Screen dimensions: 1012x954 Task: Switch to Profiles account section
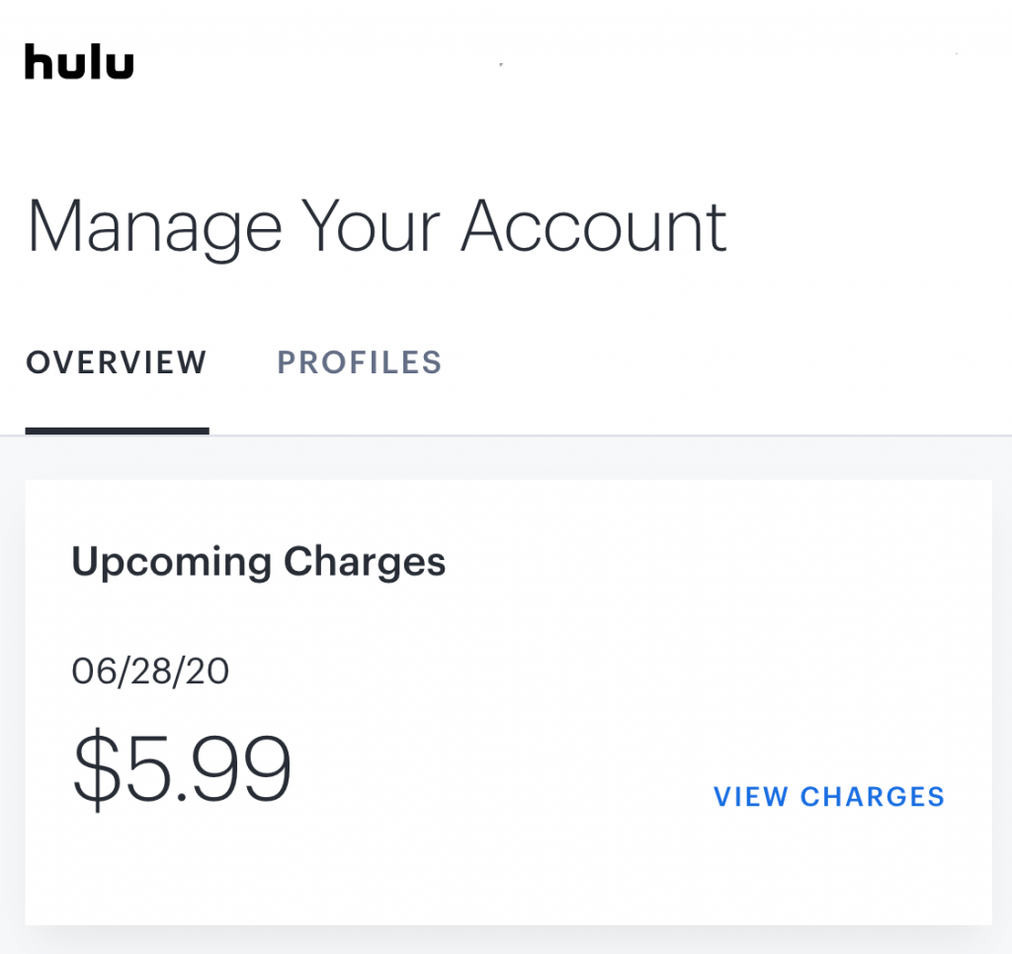point(360,362)
